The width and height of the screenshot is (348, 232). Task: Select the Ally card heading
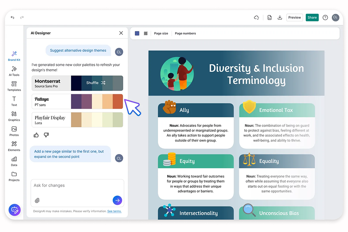tap(184, 110)
